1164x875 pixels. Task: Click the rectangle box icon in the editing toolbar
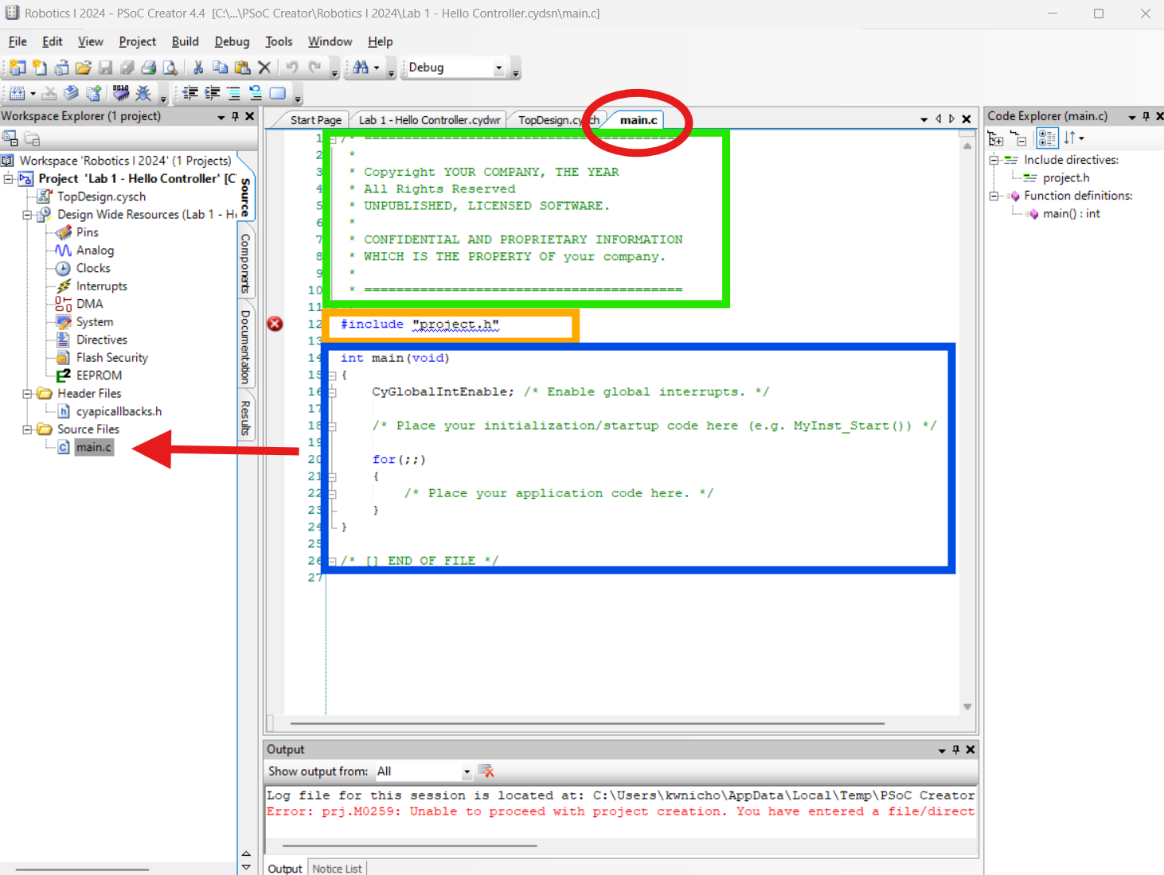pyautogui.click(x=278, y=93)
